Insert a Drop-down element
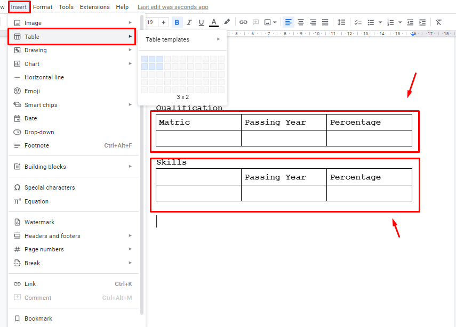Screen dimensions: 456x327 [x=73, y=132]
